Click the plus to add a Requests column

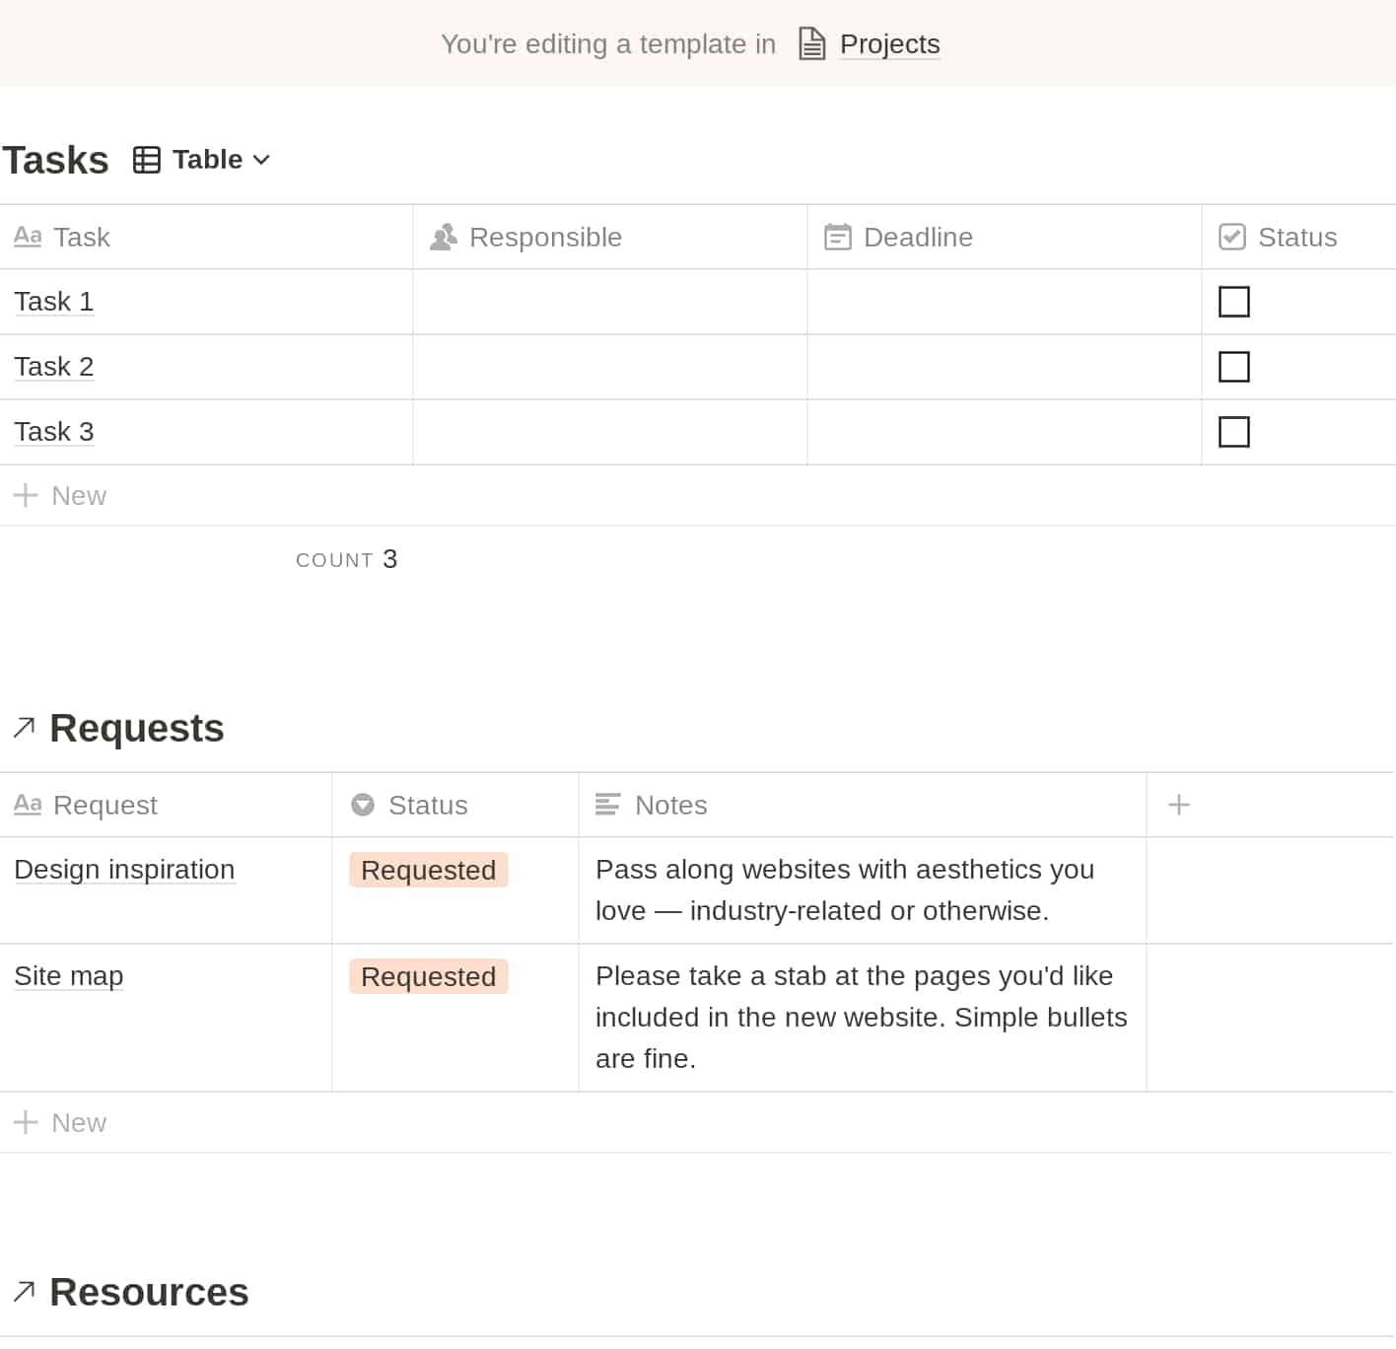1177,804
